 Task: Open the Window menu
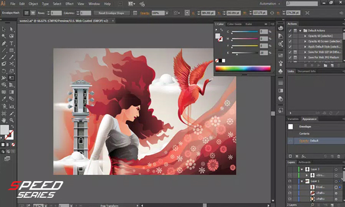tap(94, 4)
